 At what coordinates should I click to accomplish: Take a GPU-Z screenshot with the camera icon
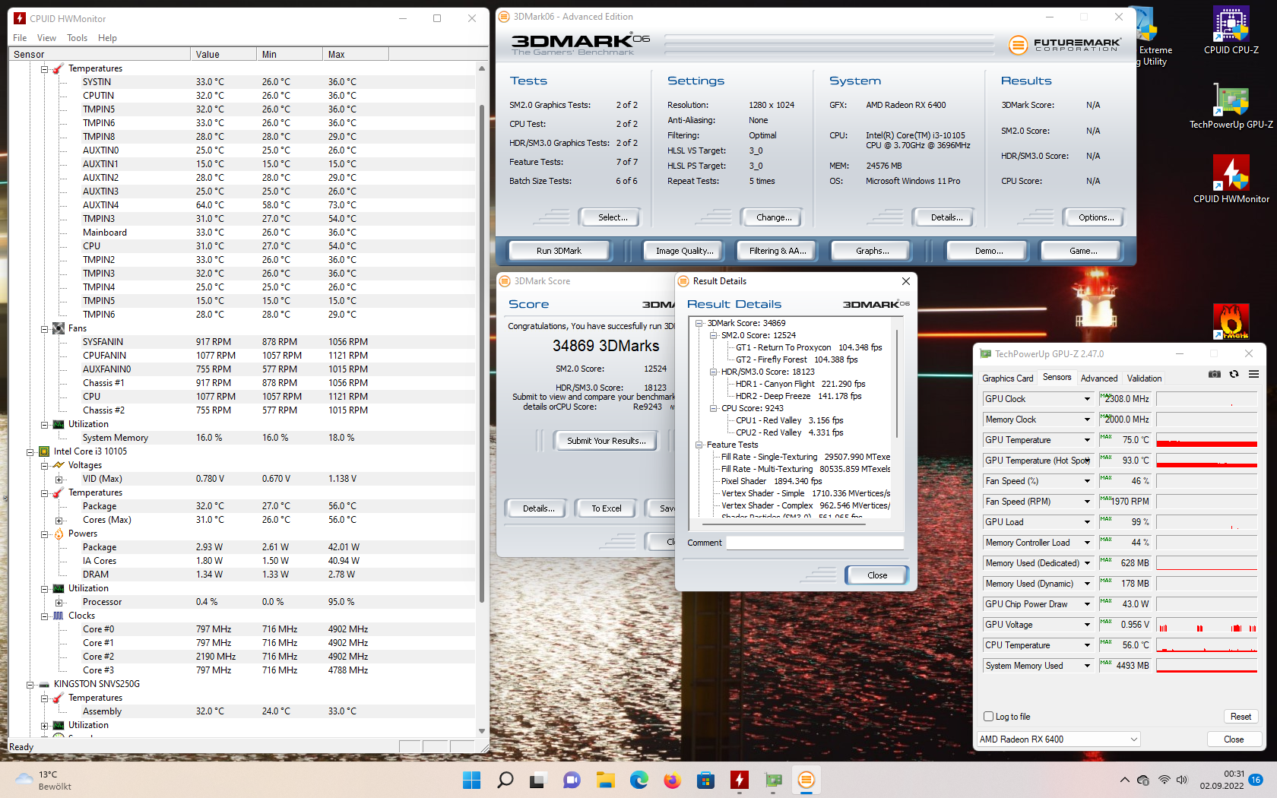point(1215,374)
